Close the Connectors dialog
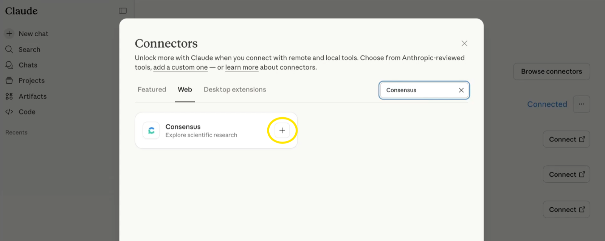 464,44
